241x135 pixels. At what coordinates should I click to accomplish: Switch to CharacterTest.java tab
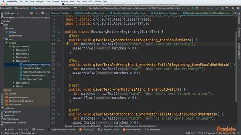(60, 13)
